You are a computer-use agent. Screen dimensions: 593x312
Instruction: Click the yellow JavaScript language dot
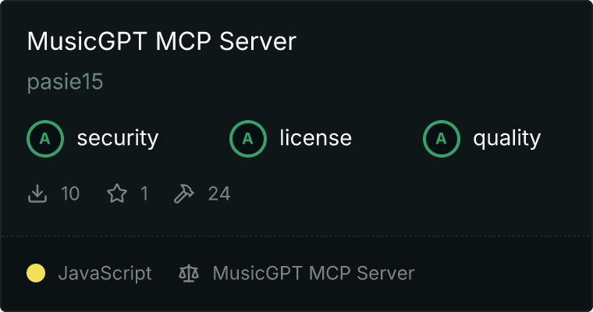click(x=36, y=274)
